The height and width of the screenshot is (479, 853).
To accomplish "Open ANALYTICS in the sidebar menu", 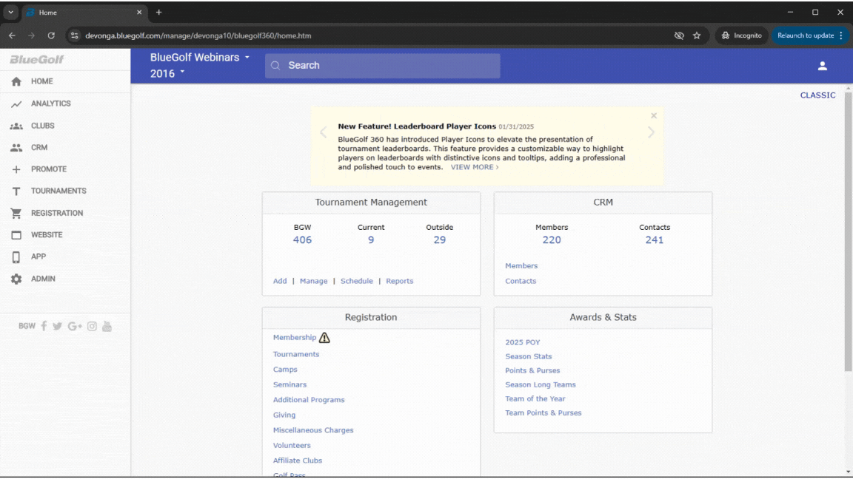I will [x=50, y=103].
